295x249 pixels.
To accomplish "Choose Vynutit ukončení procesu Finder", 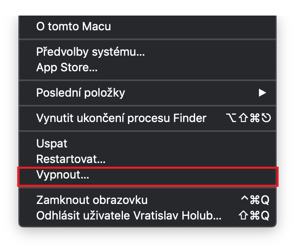I will click(x=121, y=118).
